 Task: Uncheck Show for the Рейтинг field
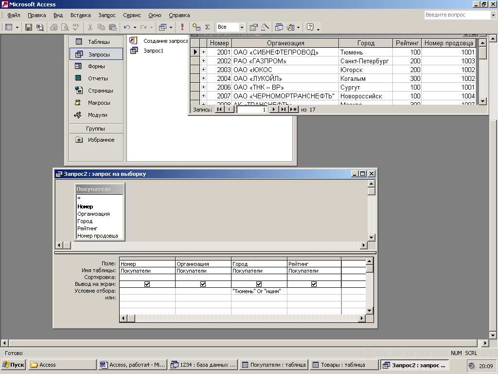coord(314,284)
